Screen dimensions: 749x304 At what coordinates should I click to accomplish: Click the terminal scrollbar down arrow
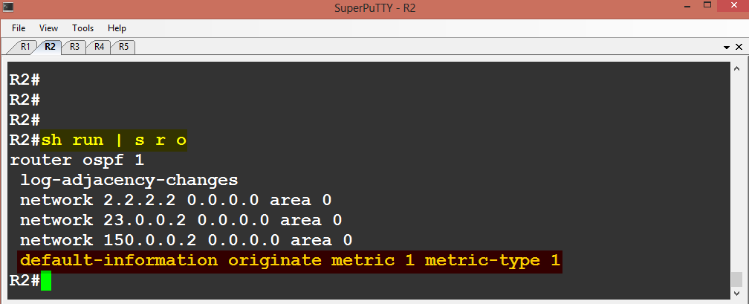[736, 292]
